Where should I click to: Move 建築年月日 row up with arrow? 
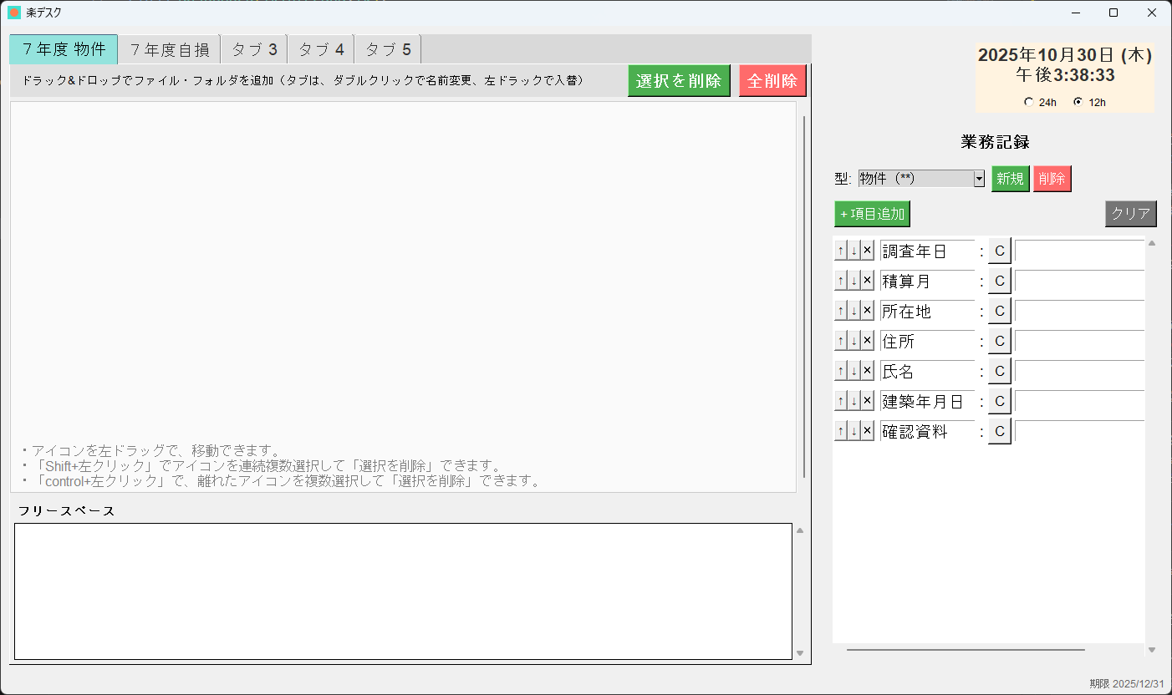pyautogui.click(x=841, y=401)
